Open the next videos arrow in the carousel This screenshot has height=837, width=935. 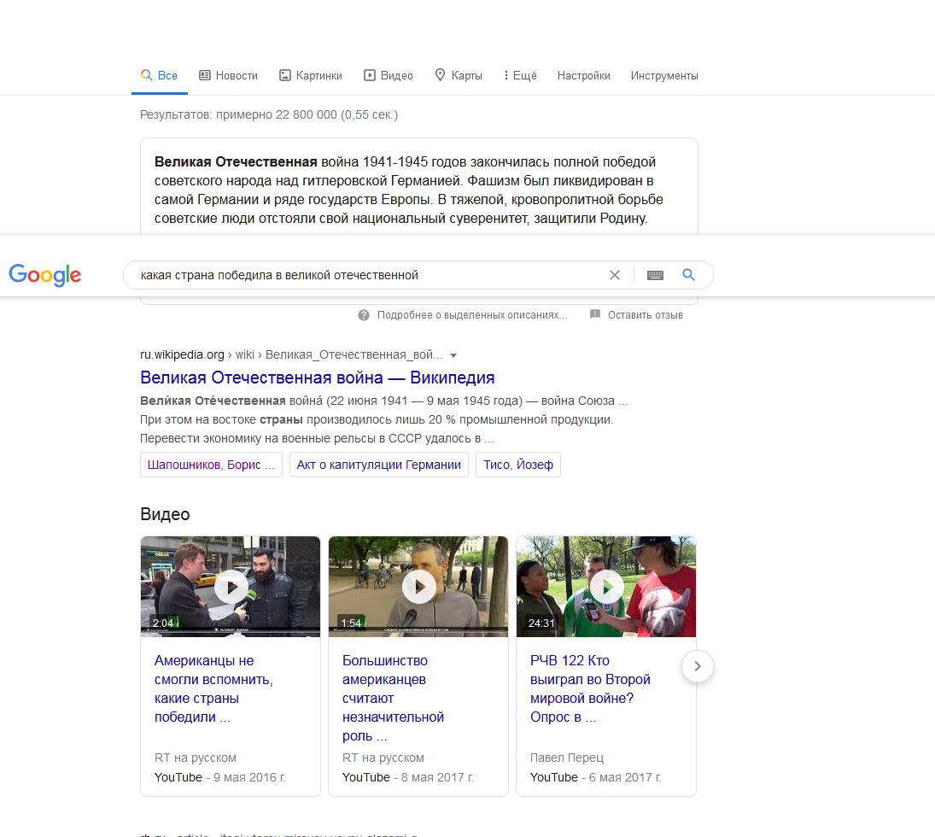[x=697, y=666]
